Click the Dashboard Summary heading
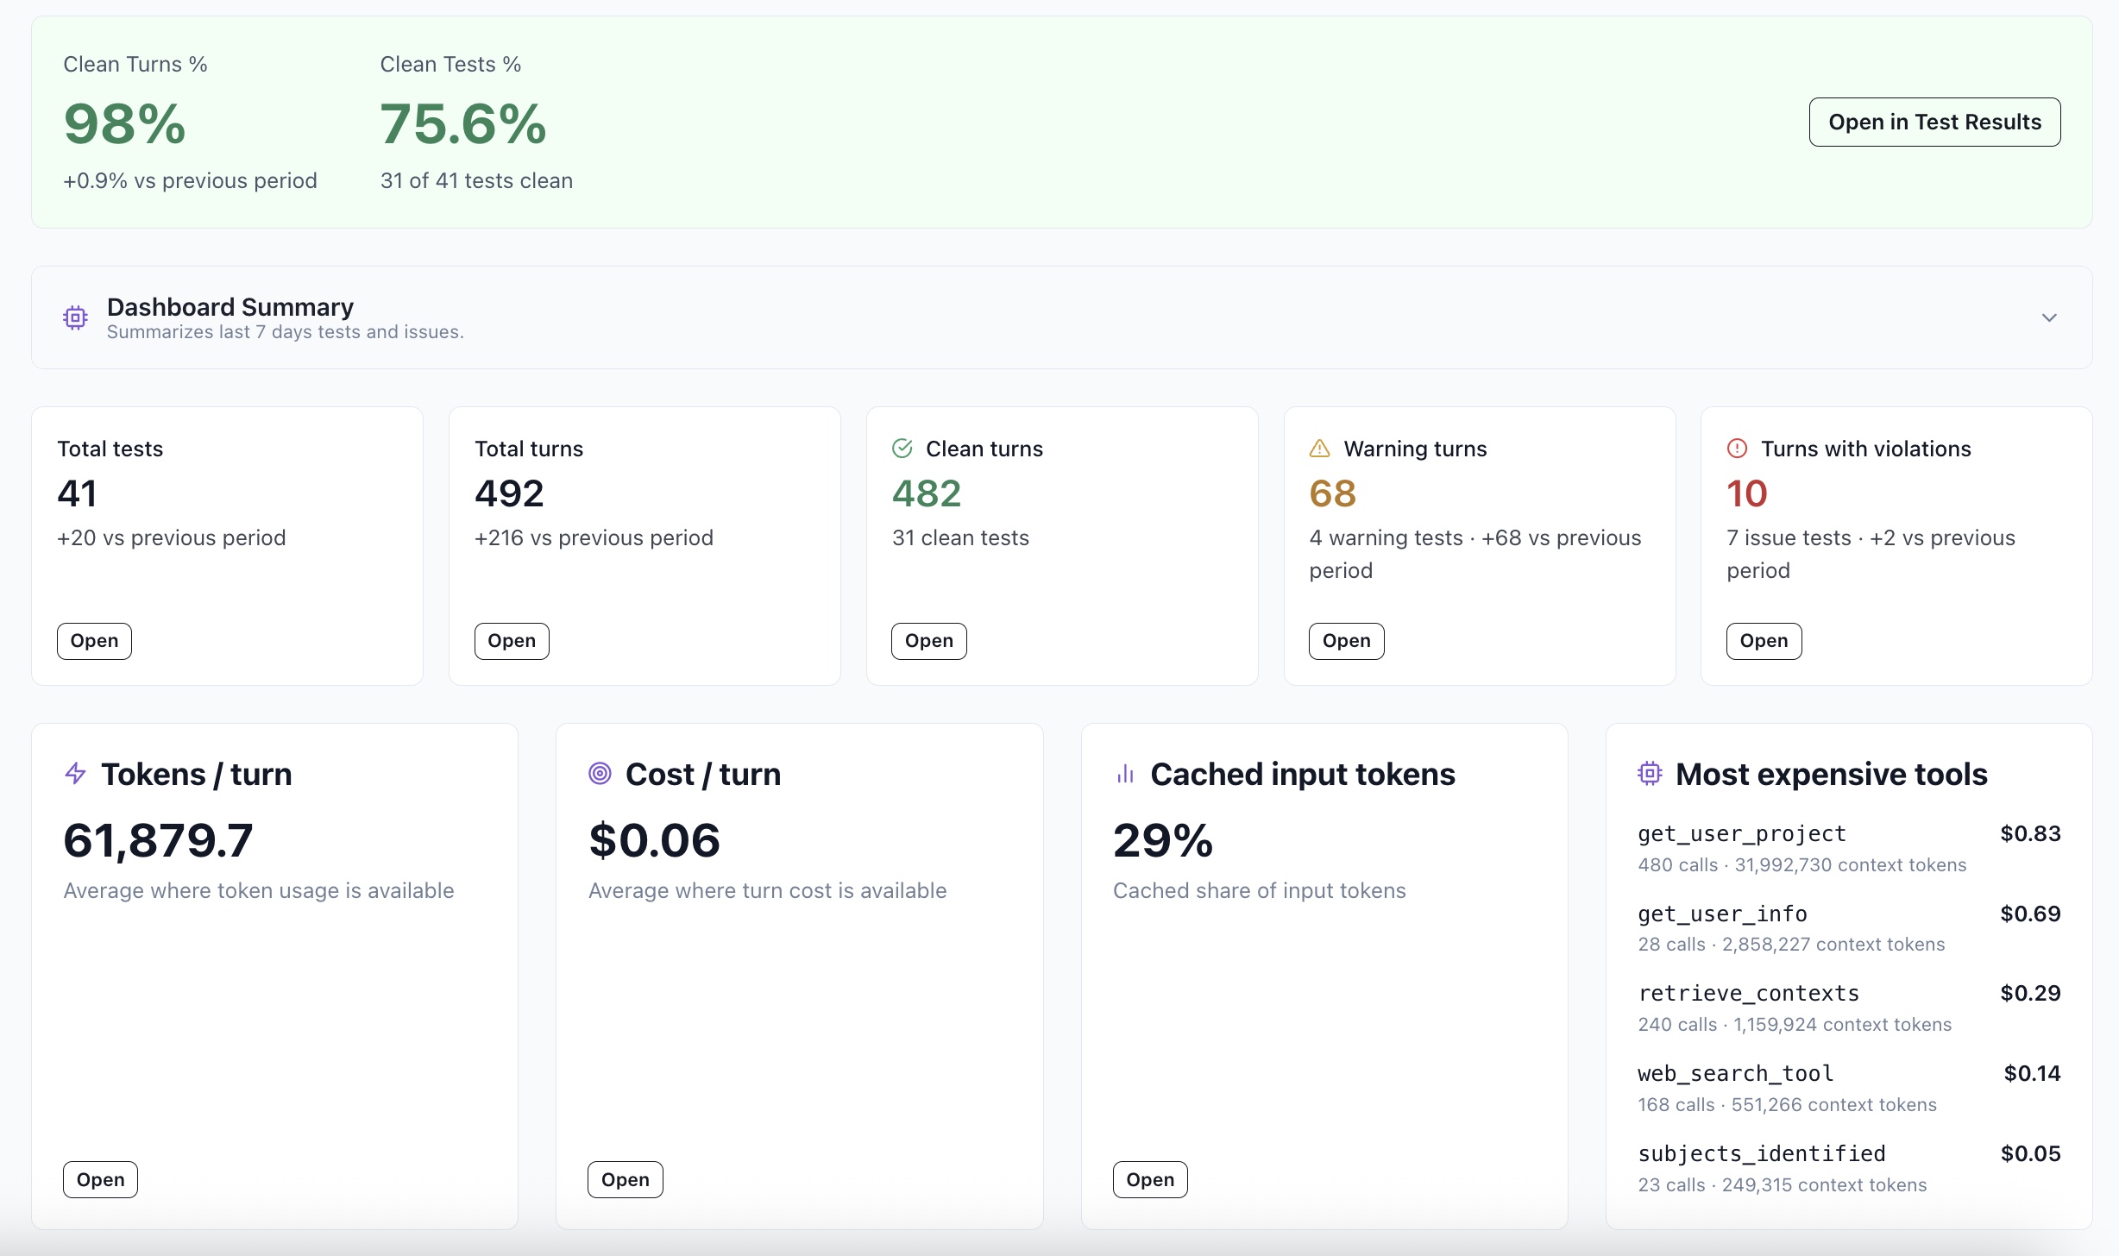Viewport: 2119px width, 1256px height. pyautogui.click(x=230, y=307)
